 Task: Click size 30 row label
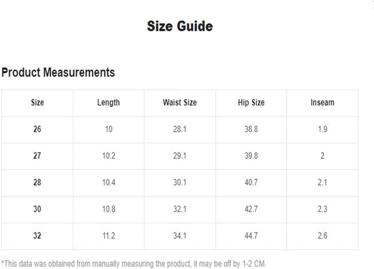tap(37, 209)
